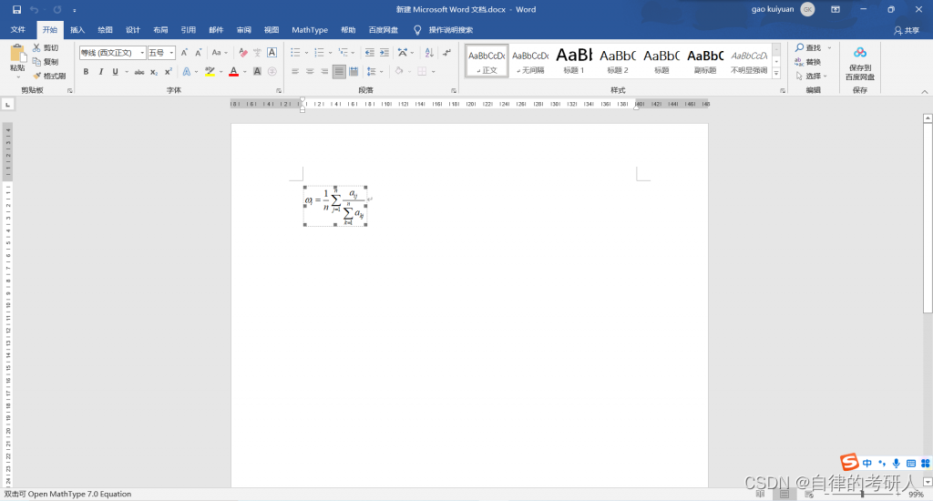Click the zoom slider in status bar
This screenshot has height=501, width=933.
862,494
